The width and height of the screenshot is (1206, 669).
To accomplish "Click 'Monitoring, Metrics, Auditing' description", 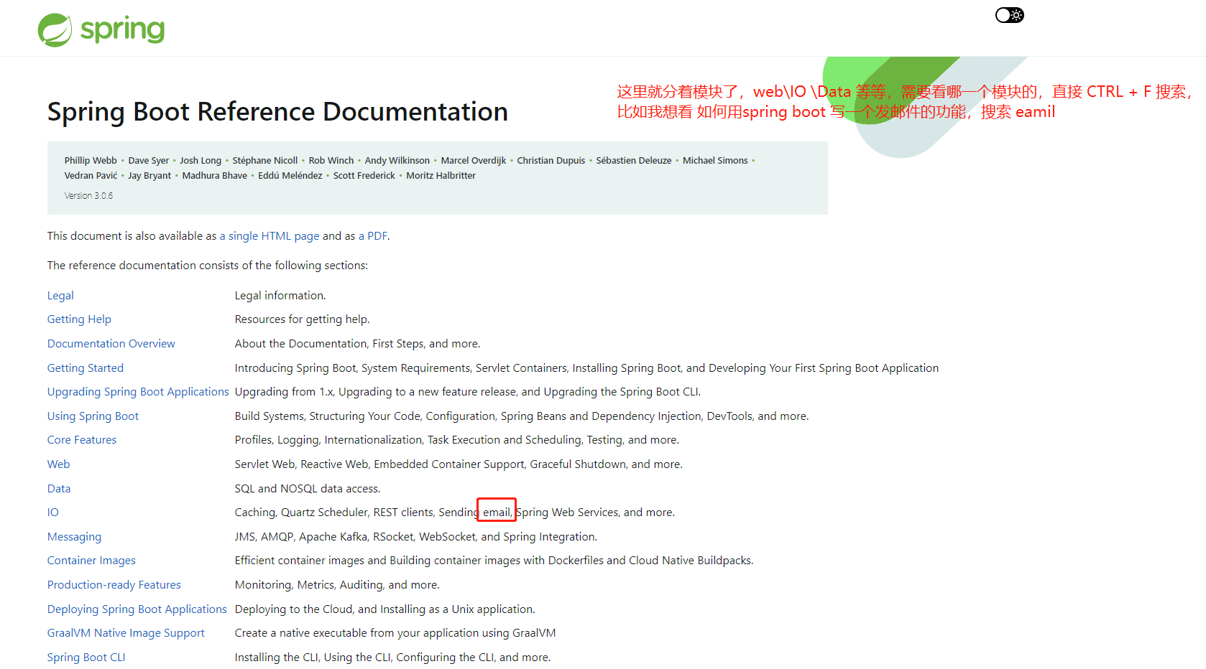I will click(x=336, y=585).
